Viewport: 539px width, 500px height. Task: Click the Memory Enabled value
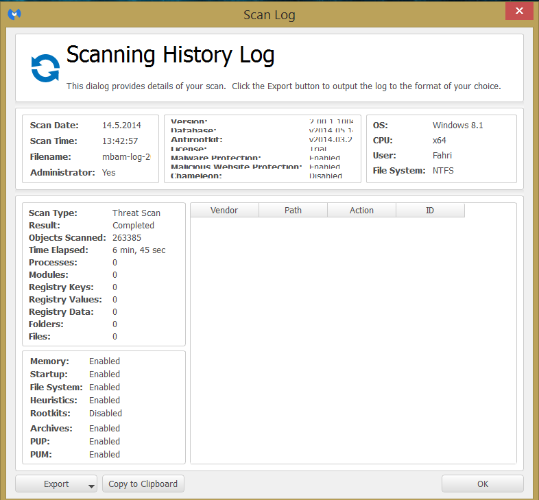coord(104,361)
